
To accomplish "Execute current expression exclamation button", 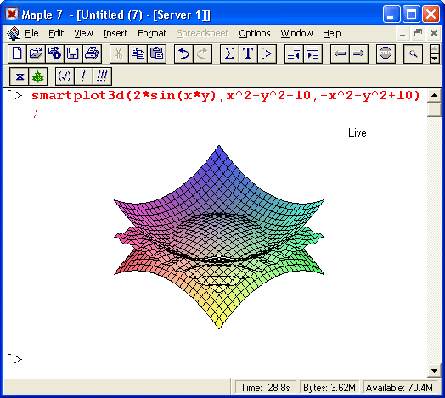I will pyautogui.click(x=83, y=76).
